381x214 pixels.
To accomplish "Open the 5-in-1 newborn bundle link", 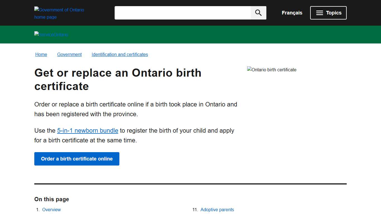I will pos(88,130).
